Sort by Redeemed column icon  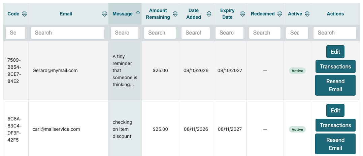[x=279, y=14]
